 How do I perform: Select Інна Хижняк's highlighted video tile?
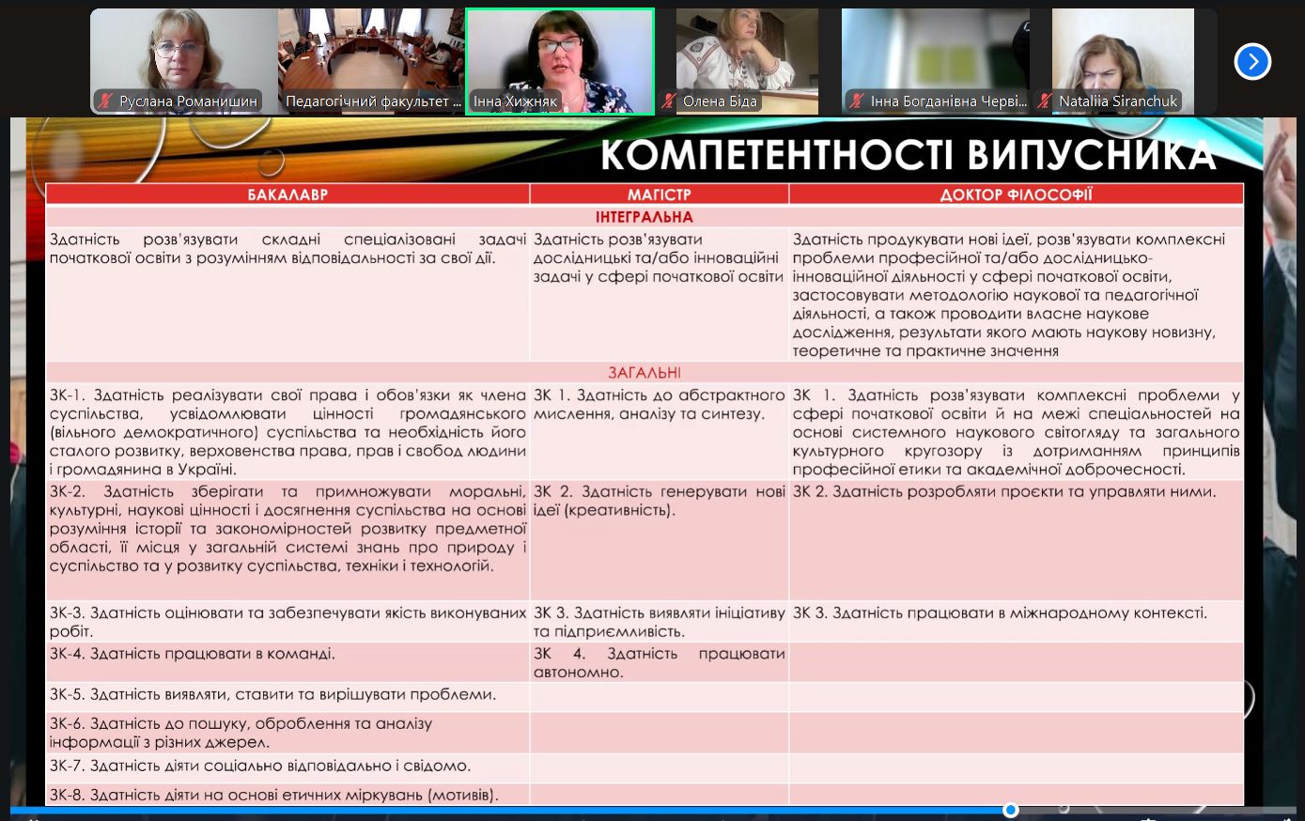560,56
